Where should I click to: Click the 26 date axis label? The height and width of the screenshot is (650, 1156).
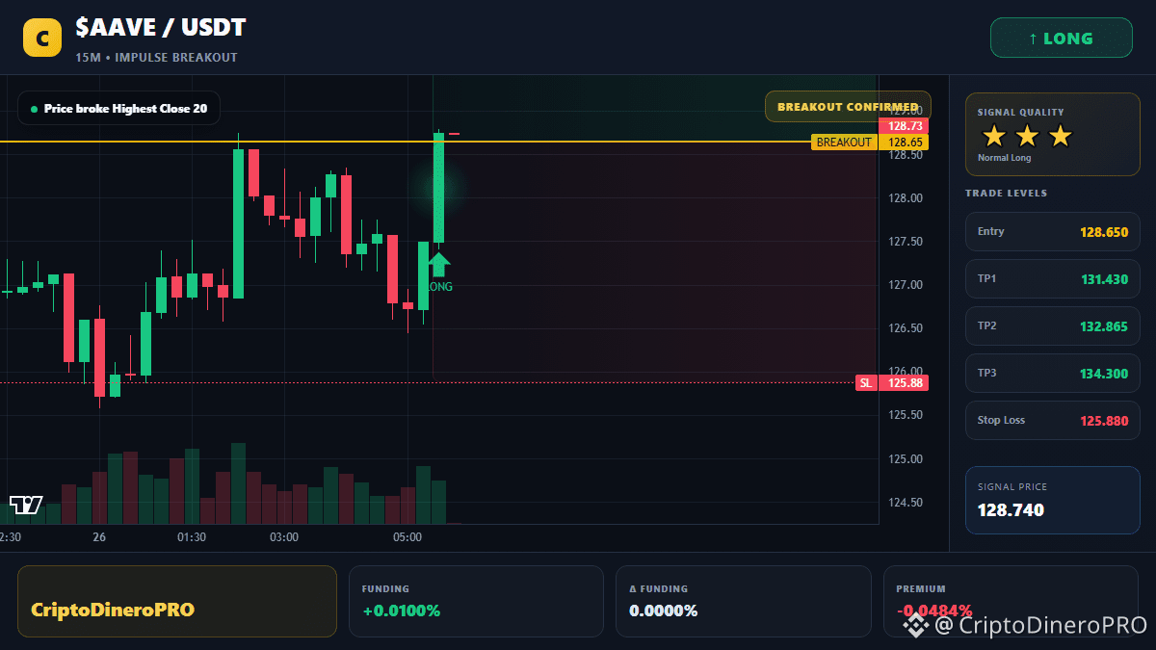coord(99,537)
